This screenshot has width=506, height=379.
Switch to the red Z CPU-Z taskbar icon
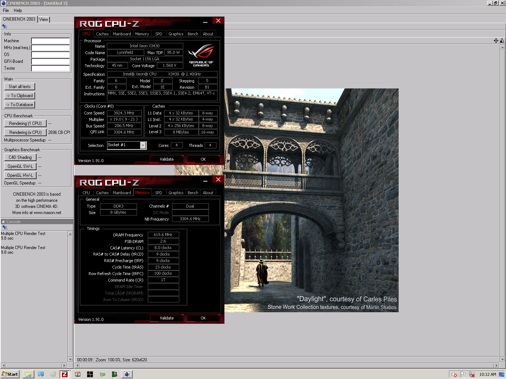pos(65,374)
